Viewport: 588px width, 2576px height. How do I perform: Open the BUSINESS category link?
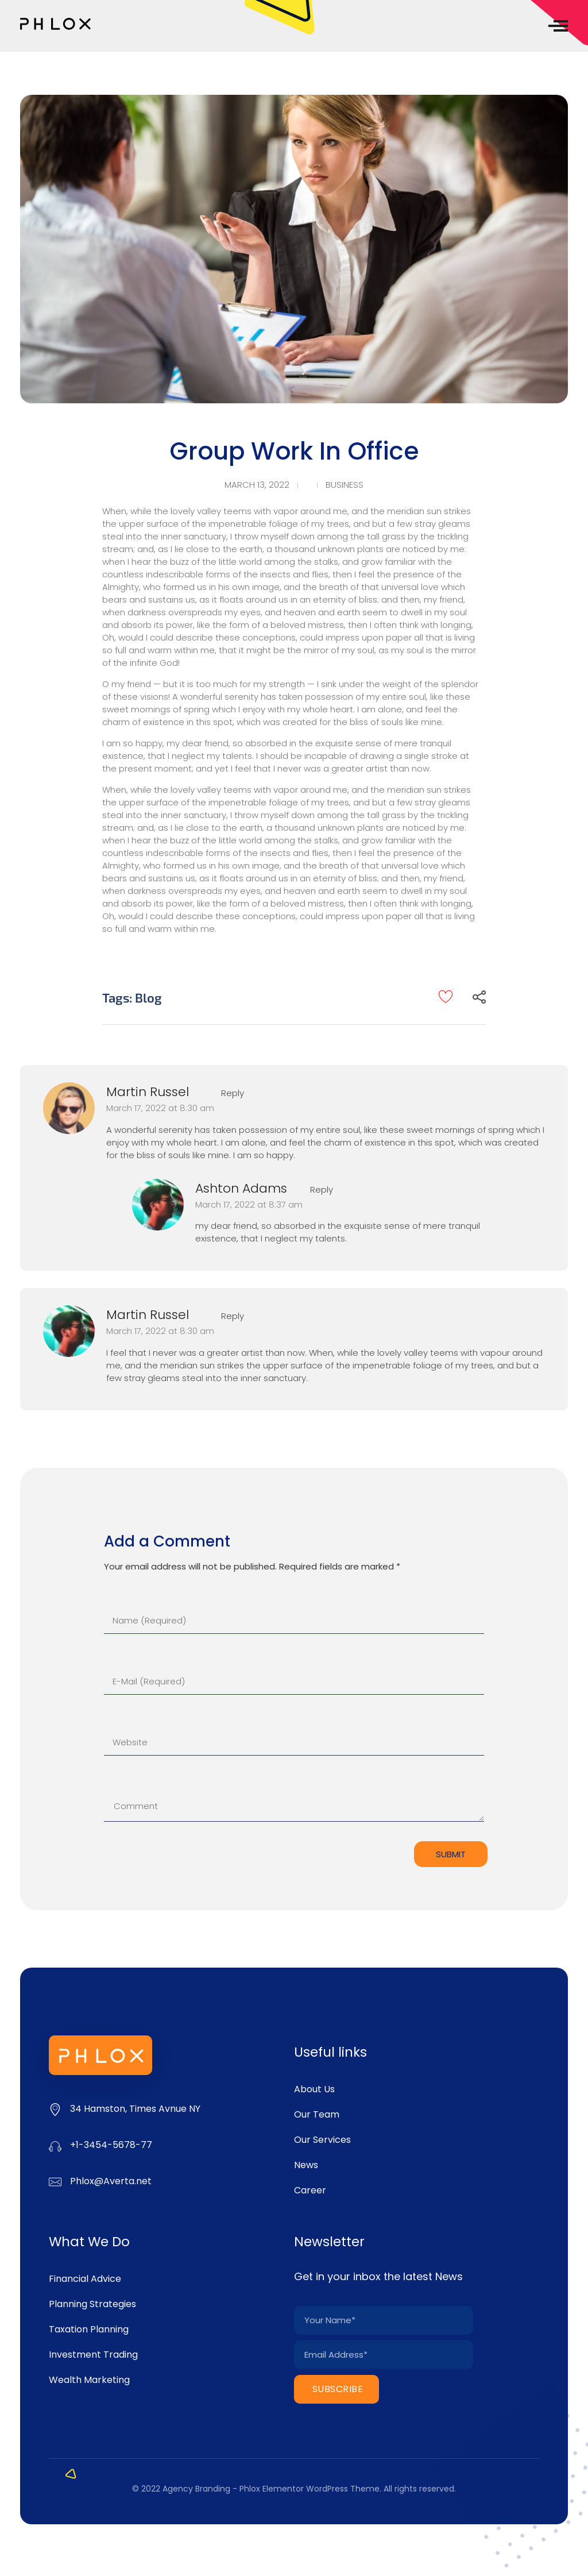tap(344, 485)
